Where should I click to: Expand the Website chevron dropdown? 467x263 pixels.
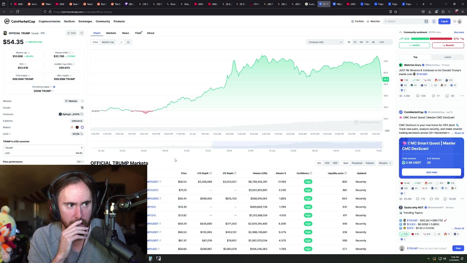click(82, 101)
